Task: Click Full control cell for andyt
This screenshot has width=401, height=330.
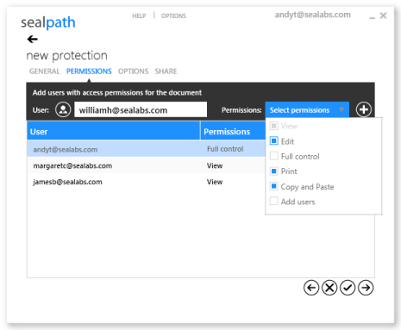Action: [225, 149]
